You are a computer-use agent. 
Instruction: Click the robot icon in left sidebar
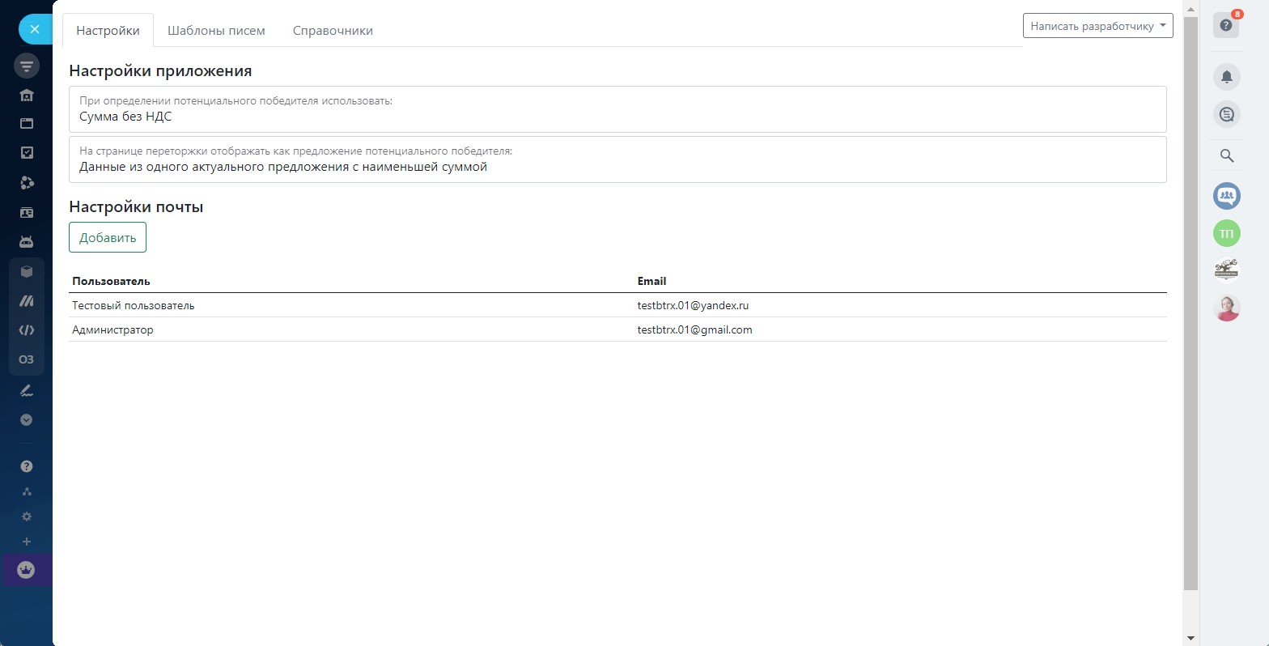27,242
